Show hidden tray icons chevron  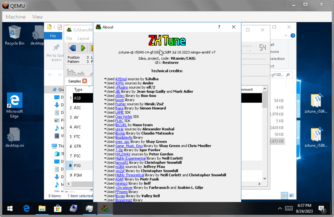[280, 209]
